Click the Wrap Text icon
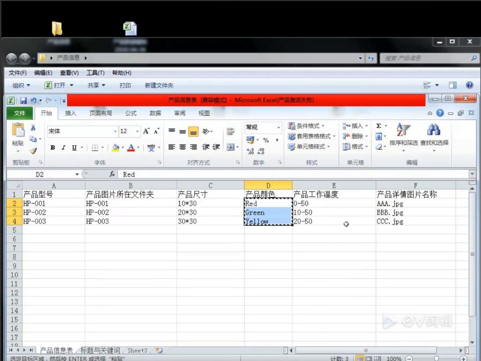This screenshot has height=361, width=481. point(230,131)
